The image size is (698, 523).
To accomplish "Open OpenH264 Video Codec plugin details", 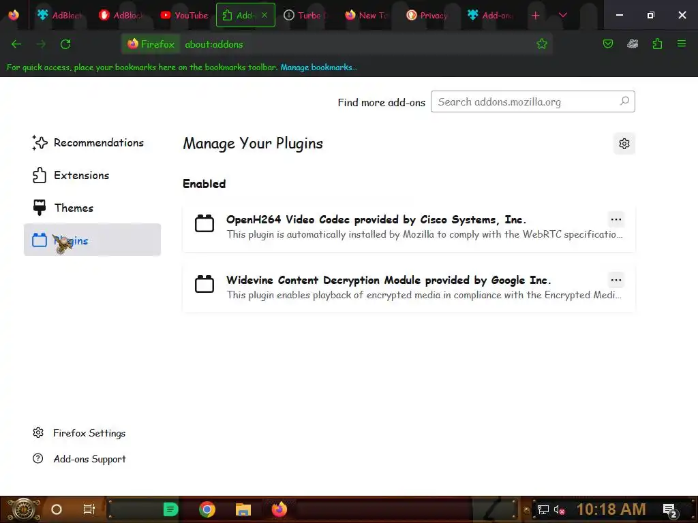I will [376, 219].
